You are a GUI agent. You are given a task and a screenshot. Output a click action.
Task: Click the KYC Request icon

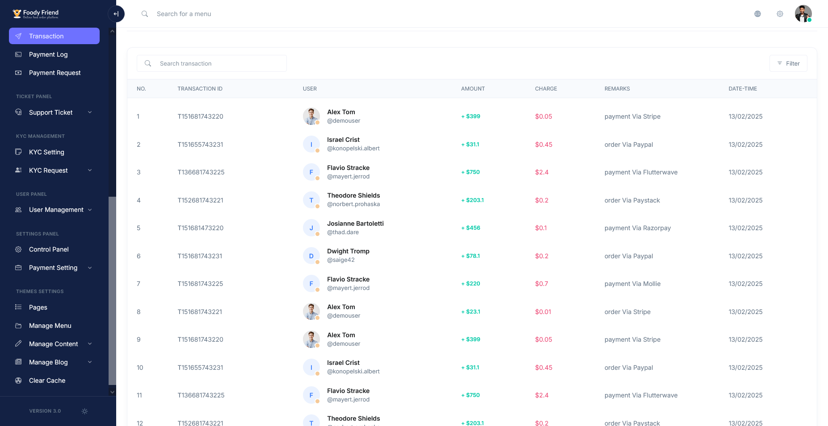18,170
